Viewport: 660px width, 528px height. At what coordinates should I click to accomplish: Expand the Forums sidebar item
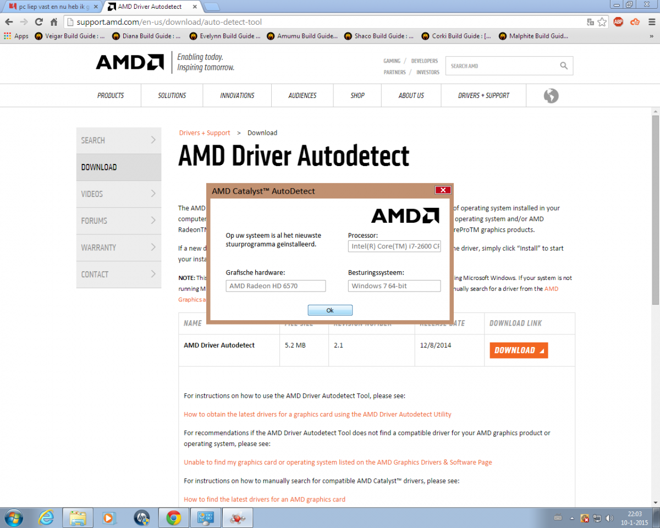pos(119,221)
